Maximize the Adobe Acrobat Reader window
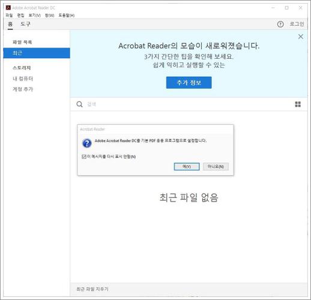 click(286, 8)
